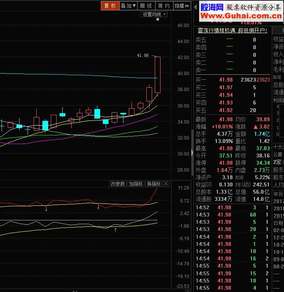284x292 pixels.
Task: Click the 今开 value 37.51
Action: [226, 156]
